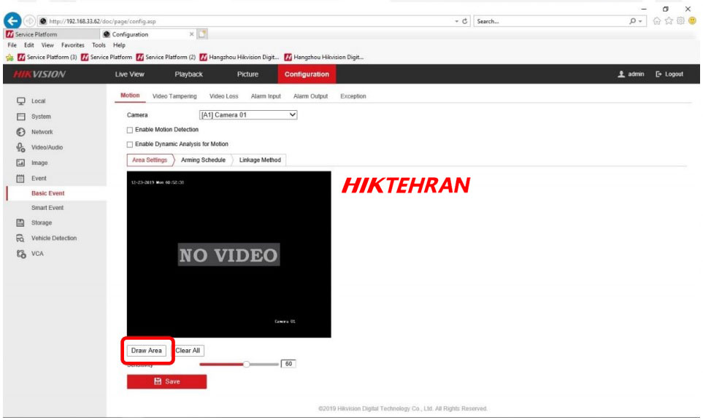Click the favorites bar add-star icon

9,58
